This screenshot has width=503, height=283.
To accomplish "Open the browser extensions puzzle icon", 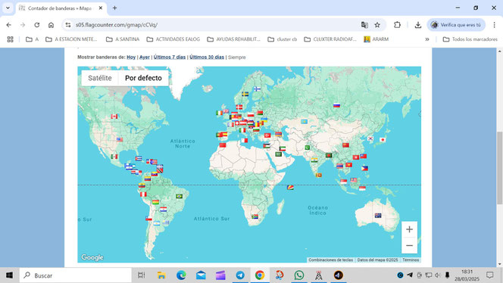I will tap(397, 25).
